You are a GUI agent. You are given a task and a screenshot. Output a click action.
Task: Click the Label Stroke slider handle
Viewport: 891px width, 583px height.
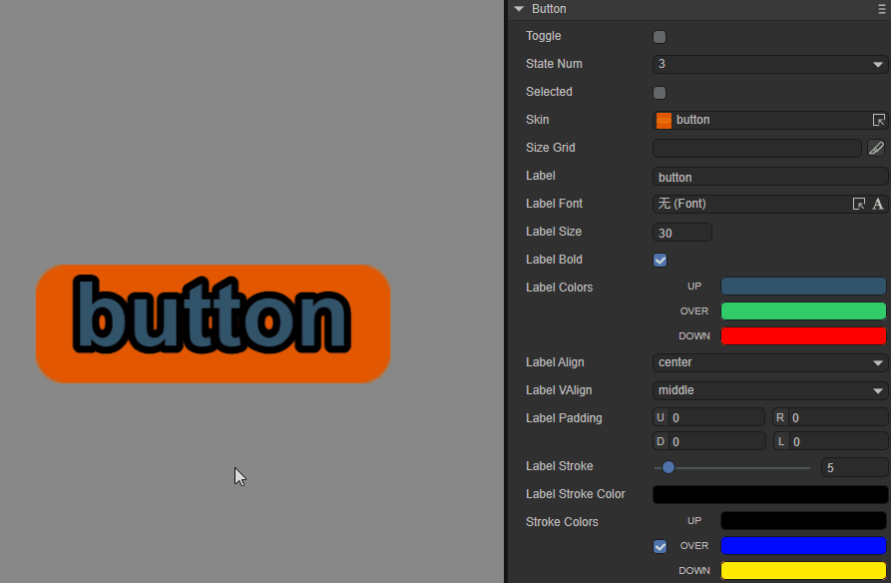(x=668, y=467)
